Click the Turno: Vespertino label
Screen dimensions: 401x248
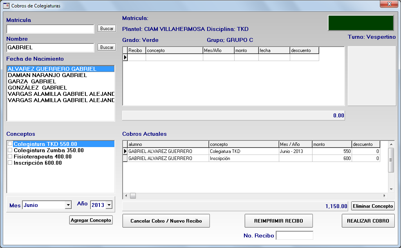[x=372, y=37]
